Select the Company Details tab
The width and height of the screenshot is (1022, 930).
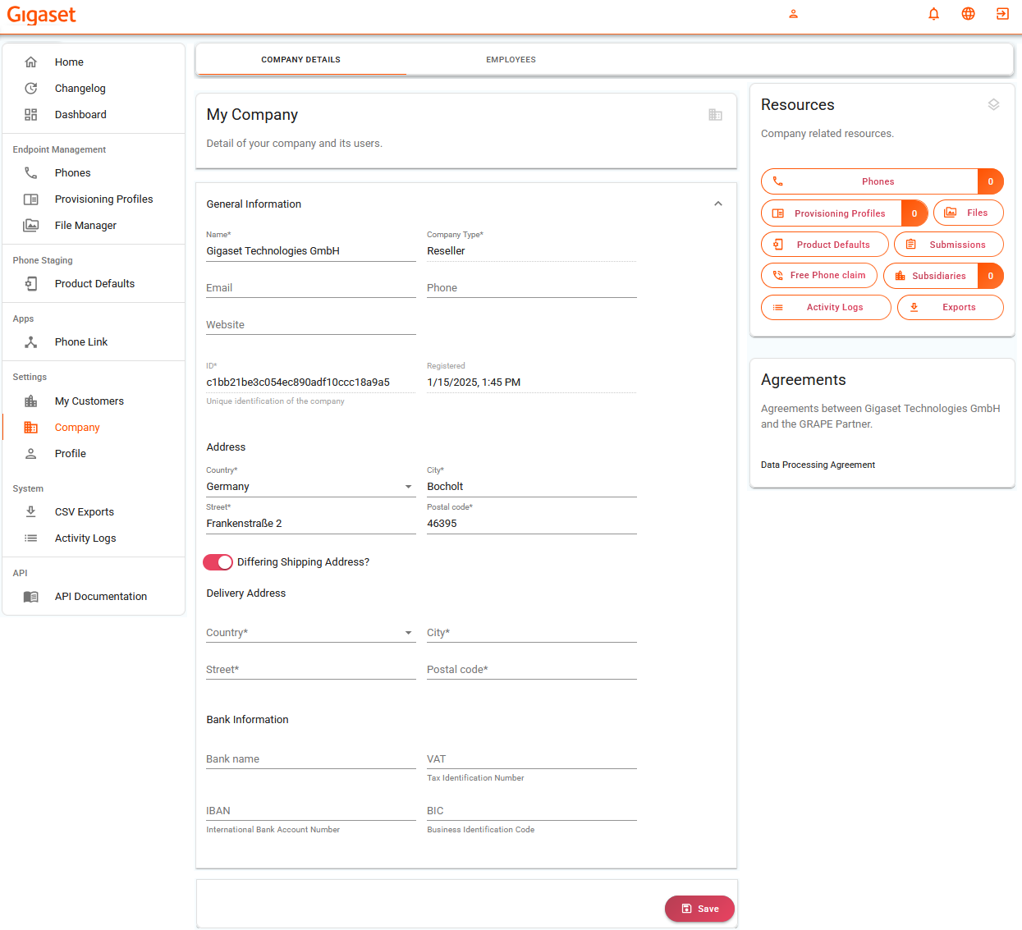[x=300, y=60]
